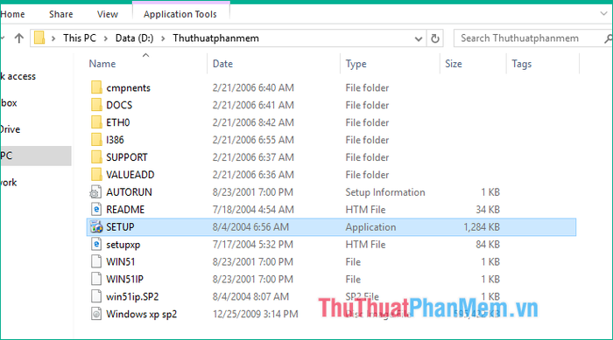Sort files by the Tags column
The width and height of the screenshot is (613, 340).
coord(522,64)
